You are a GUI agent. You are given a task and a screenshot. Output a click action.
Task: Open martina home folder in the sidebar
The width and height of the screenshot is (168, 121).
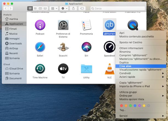point(14,19)
